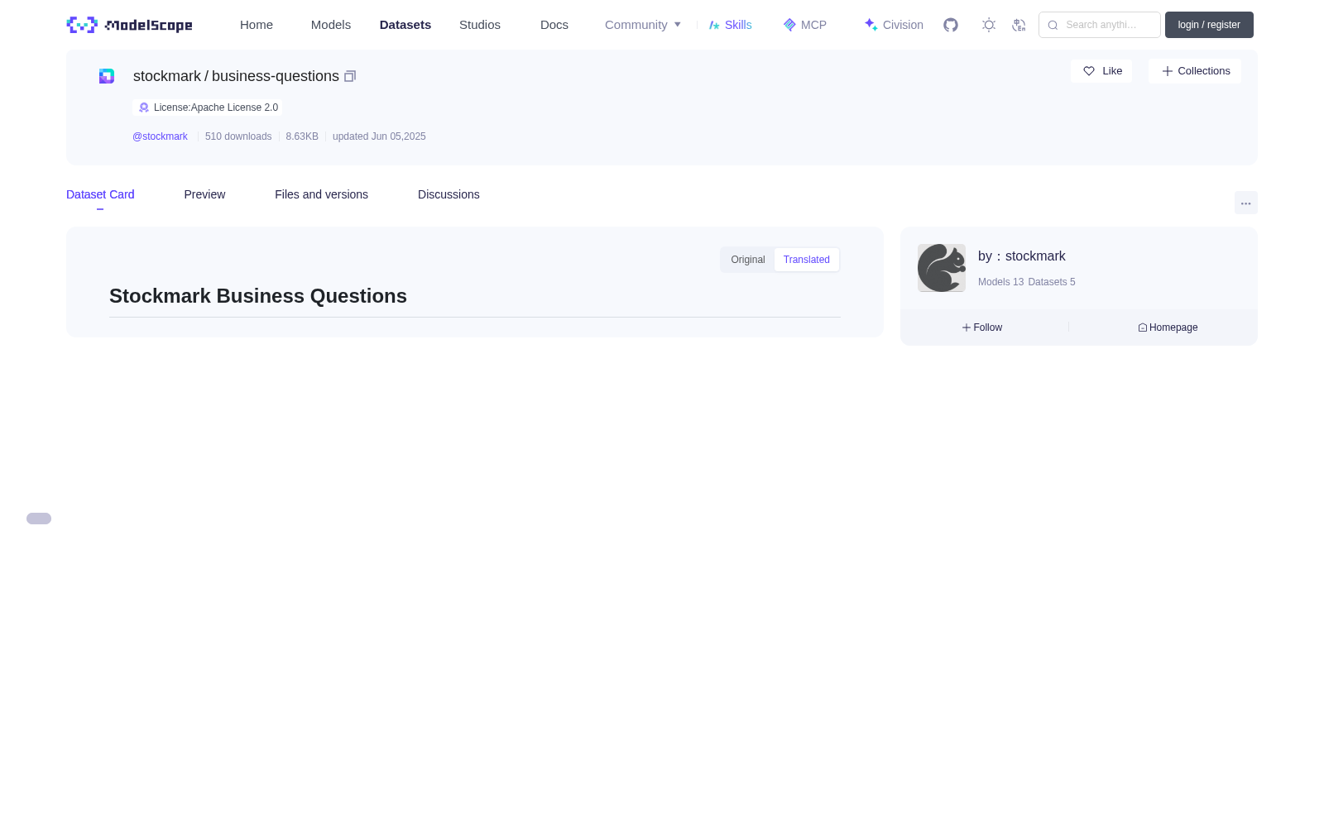Screen dimensions: 1324x827
Task: Show the Translated card text
Action: tap(807, 260)
